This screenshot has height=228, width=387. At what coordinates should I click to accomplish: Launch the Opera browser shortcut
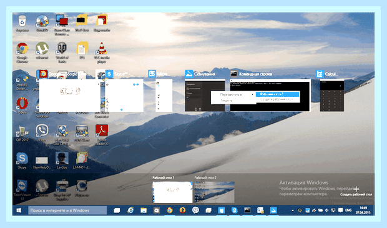click(22, 106)
